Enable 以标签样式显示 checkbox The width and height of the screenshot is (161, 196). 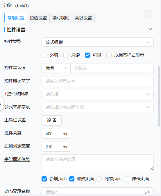109,55
